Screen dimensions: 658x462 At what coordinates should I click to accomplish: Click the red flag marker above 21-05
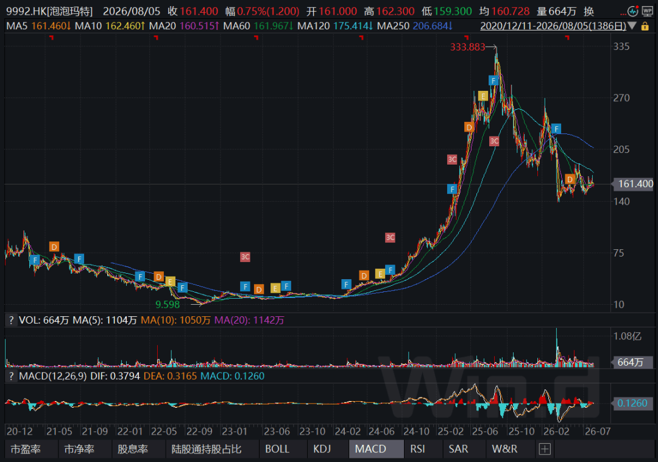coord(51,38)
